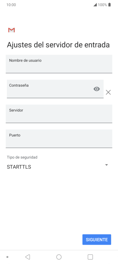Open recent apps square icon
The image size is (118, 264).
click(90, 257)
